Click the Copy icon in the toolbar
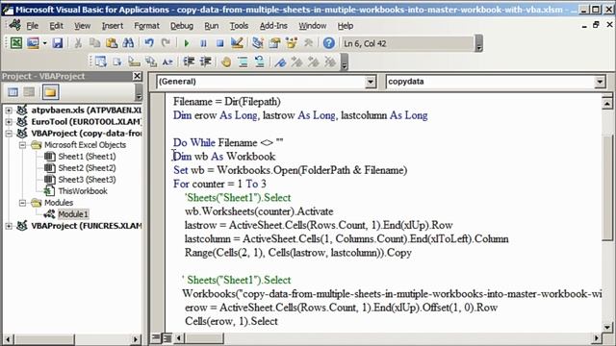 point(94,42)
